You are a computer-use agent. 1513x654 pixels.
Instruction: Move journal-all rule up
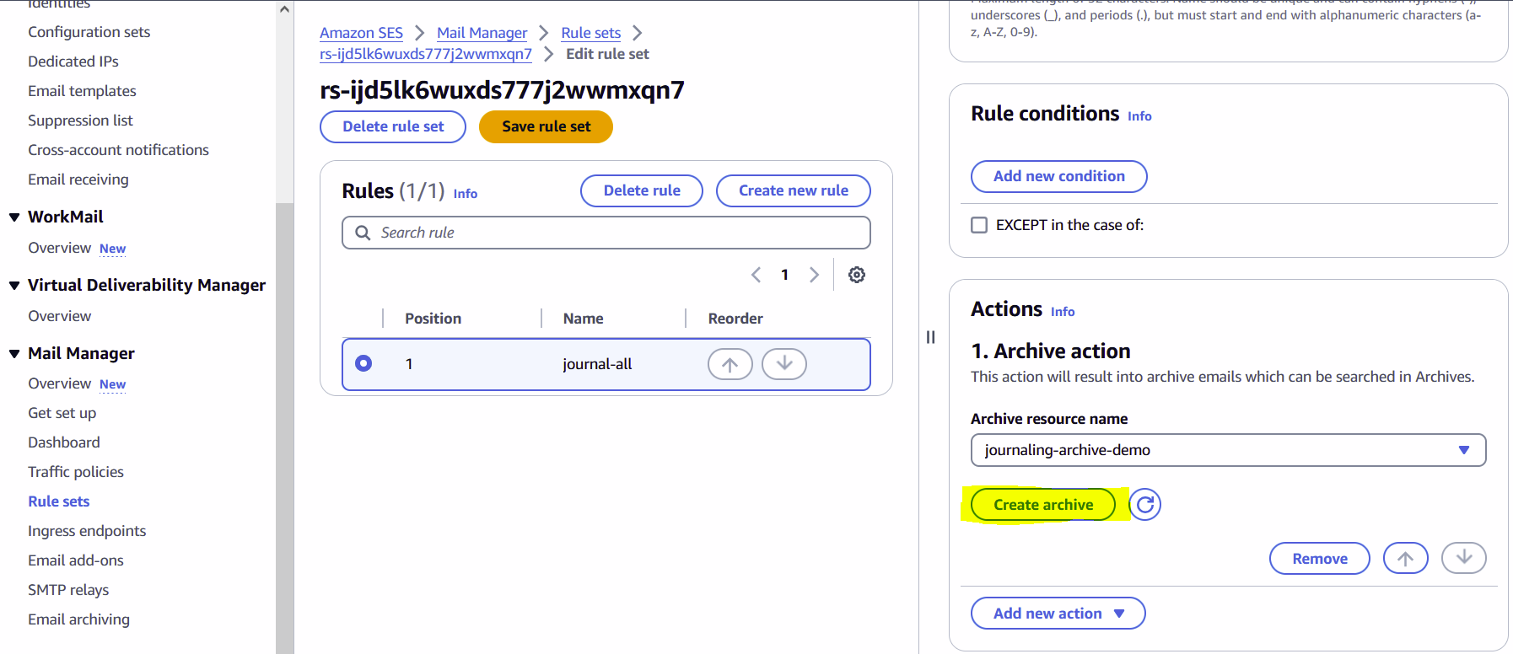(730, 364)
